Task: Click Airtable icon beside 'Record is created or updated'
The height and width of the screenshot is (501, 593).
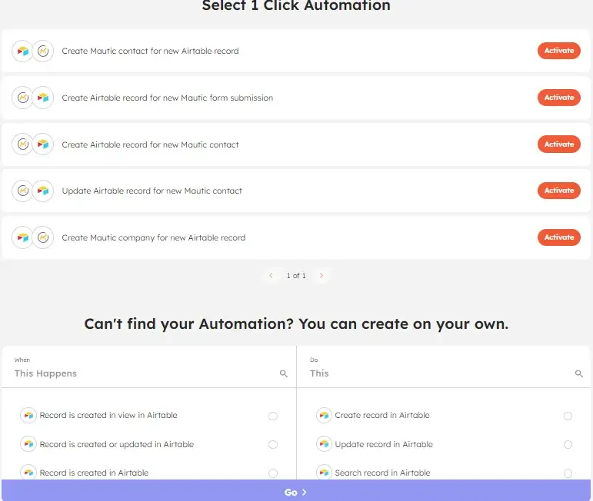Action: click(x=28, y=444)
